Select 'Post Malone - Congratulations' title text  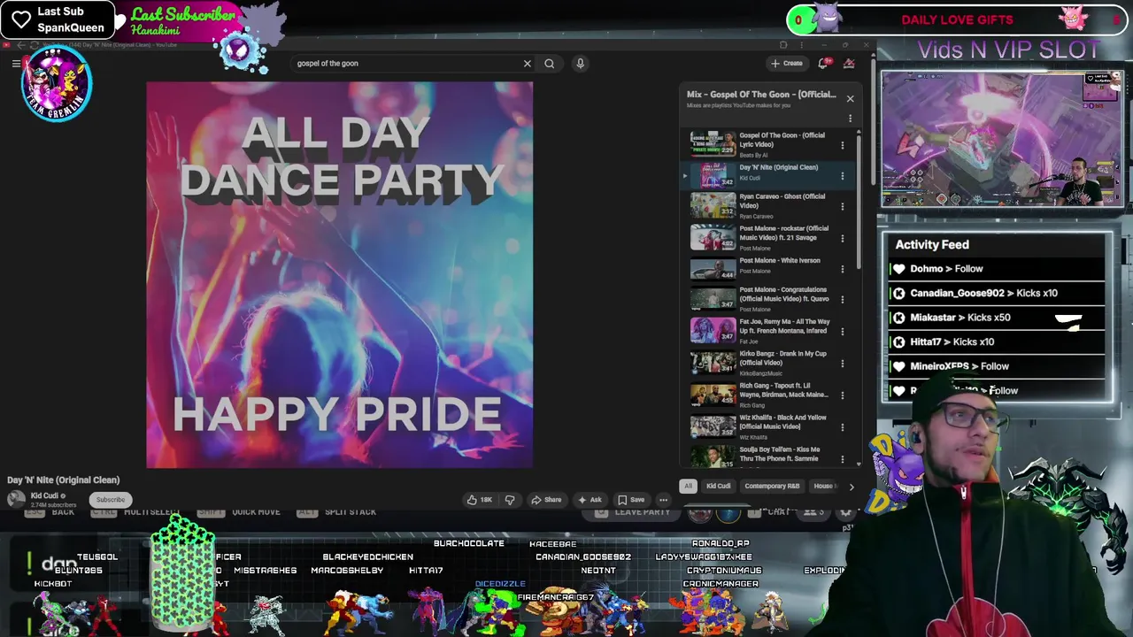783,294
